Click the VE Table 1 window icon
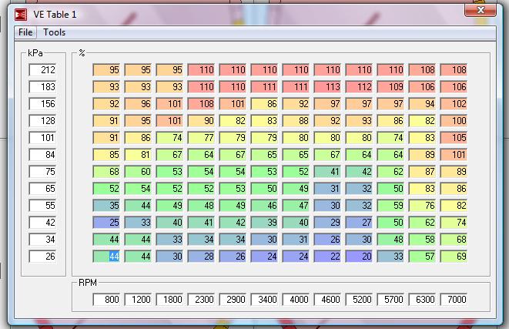 pyautogui.click(x=21, y=15)
